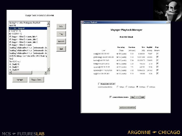Image resolution: width=182 pixels, height=136 pixels.
Task: Click the Refresh button below the session list
Action: pos(20,80)
